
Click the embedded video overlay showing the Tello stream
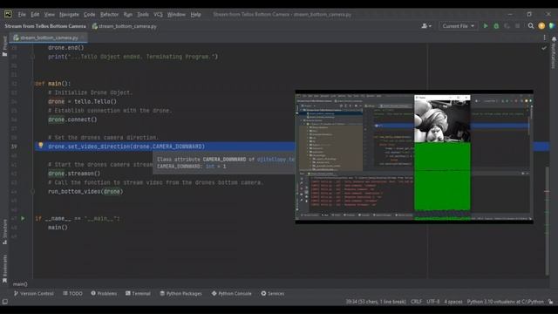coord(414,157)
